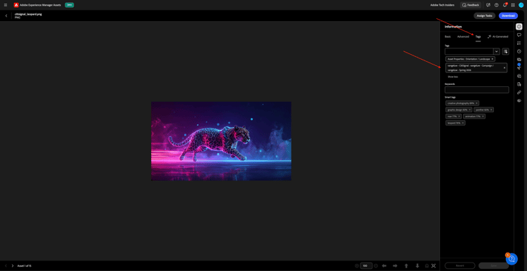Click the blue Download button
This screenshot has height=271, width=527.
click(x=508, y=15)
